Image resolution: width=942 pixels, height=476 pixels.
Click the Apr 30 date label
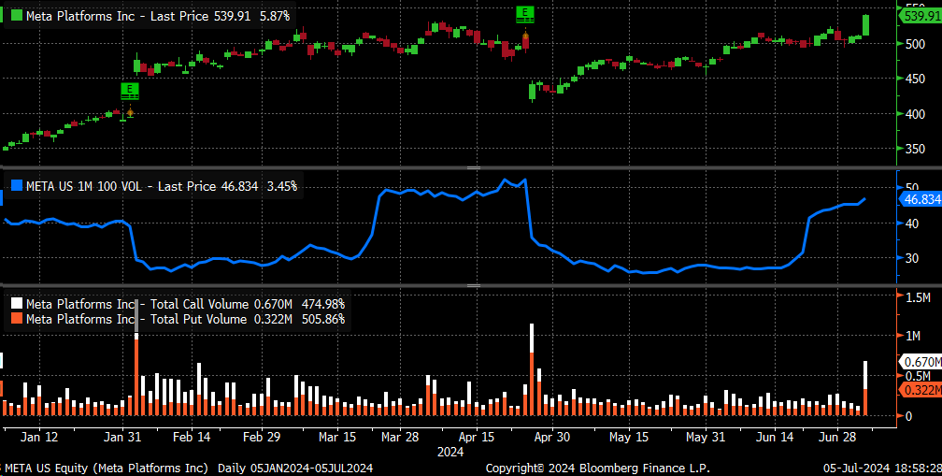click(x=552, y=436)
